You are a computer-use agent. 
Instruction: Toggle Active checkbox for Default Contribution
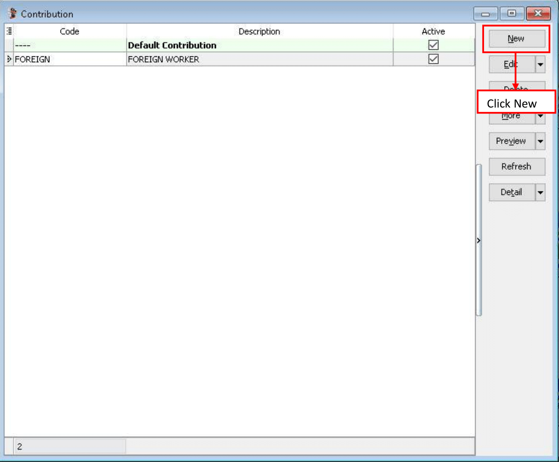tap(433, 45)
